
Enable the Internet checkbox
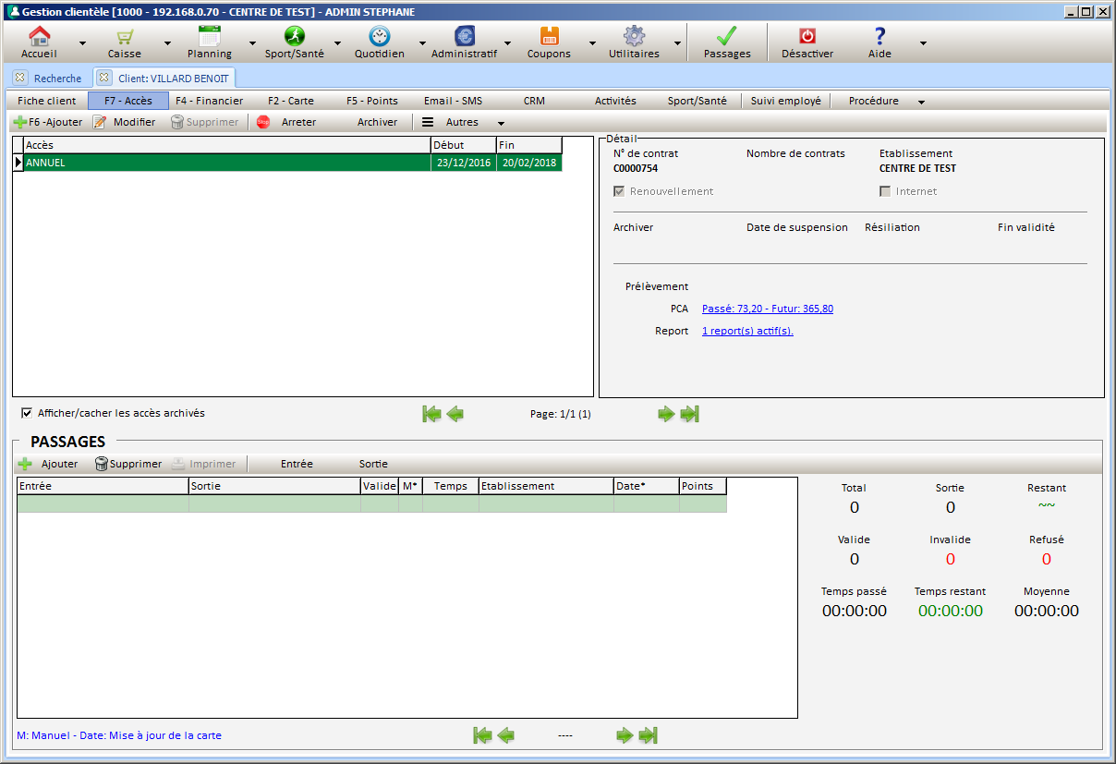click(885, 191)
